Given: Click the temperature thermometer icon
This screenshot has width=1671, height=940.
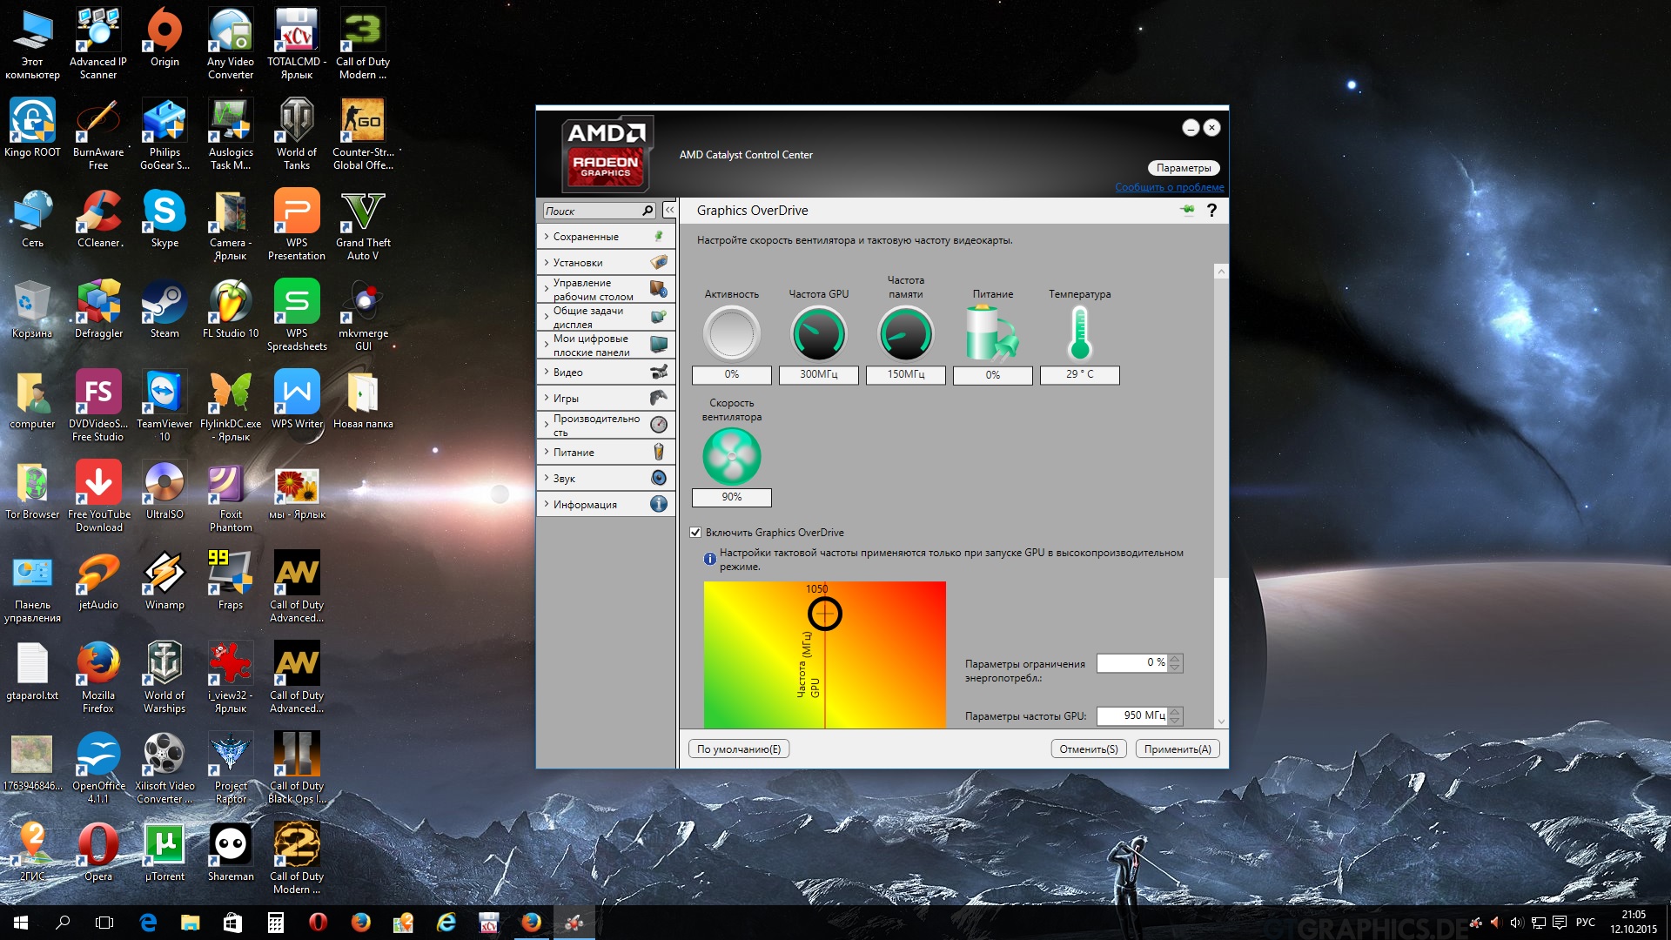Looking at the screenshot, I should pyautogui.click(x=1079, y=334).
